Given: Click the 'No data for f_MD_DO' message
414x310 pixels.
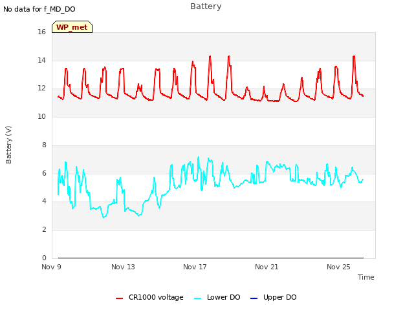Looking at the screenshot, I should [39, 9].
